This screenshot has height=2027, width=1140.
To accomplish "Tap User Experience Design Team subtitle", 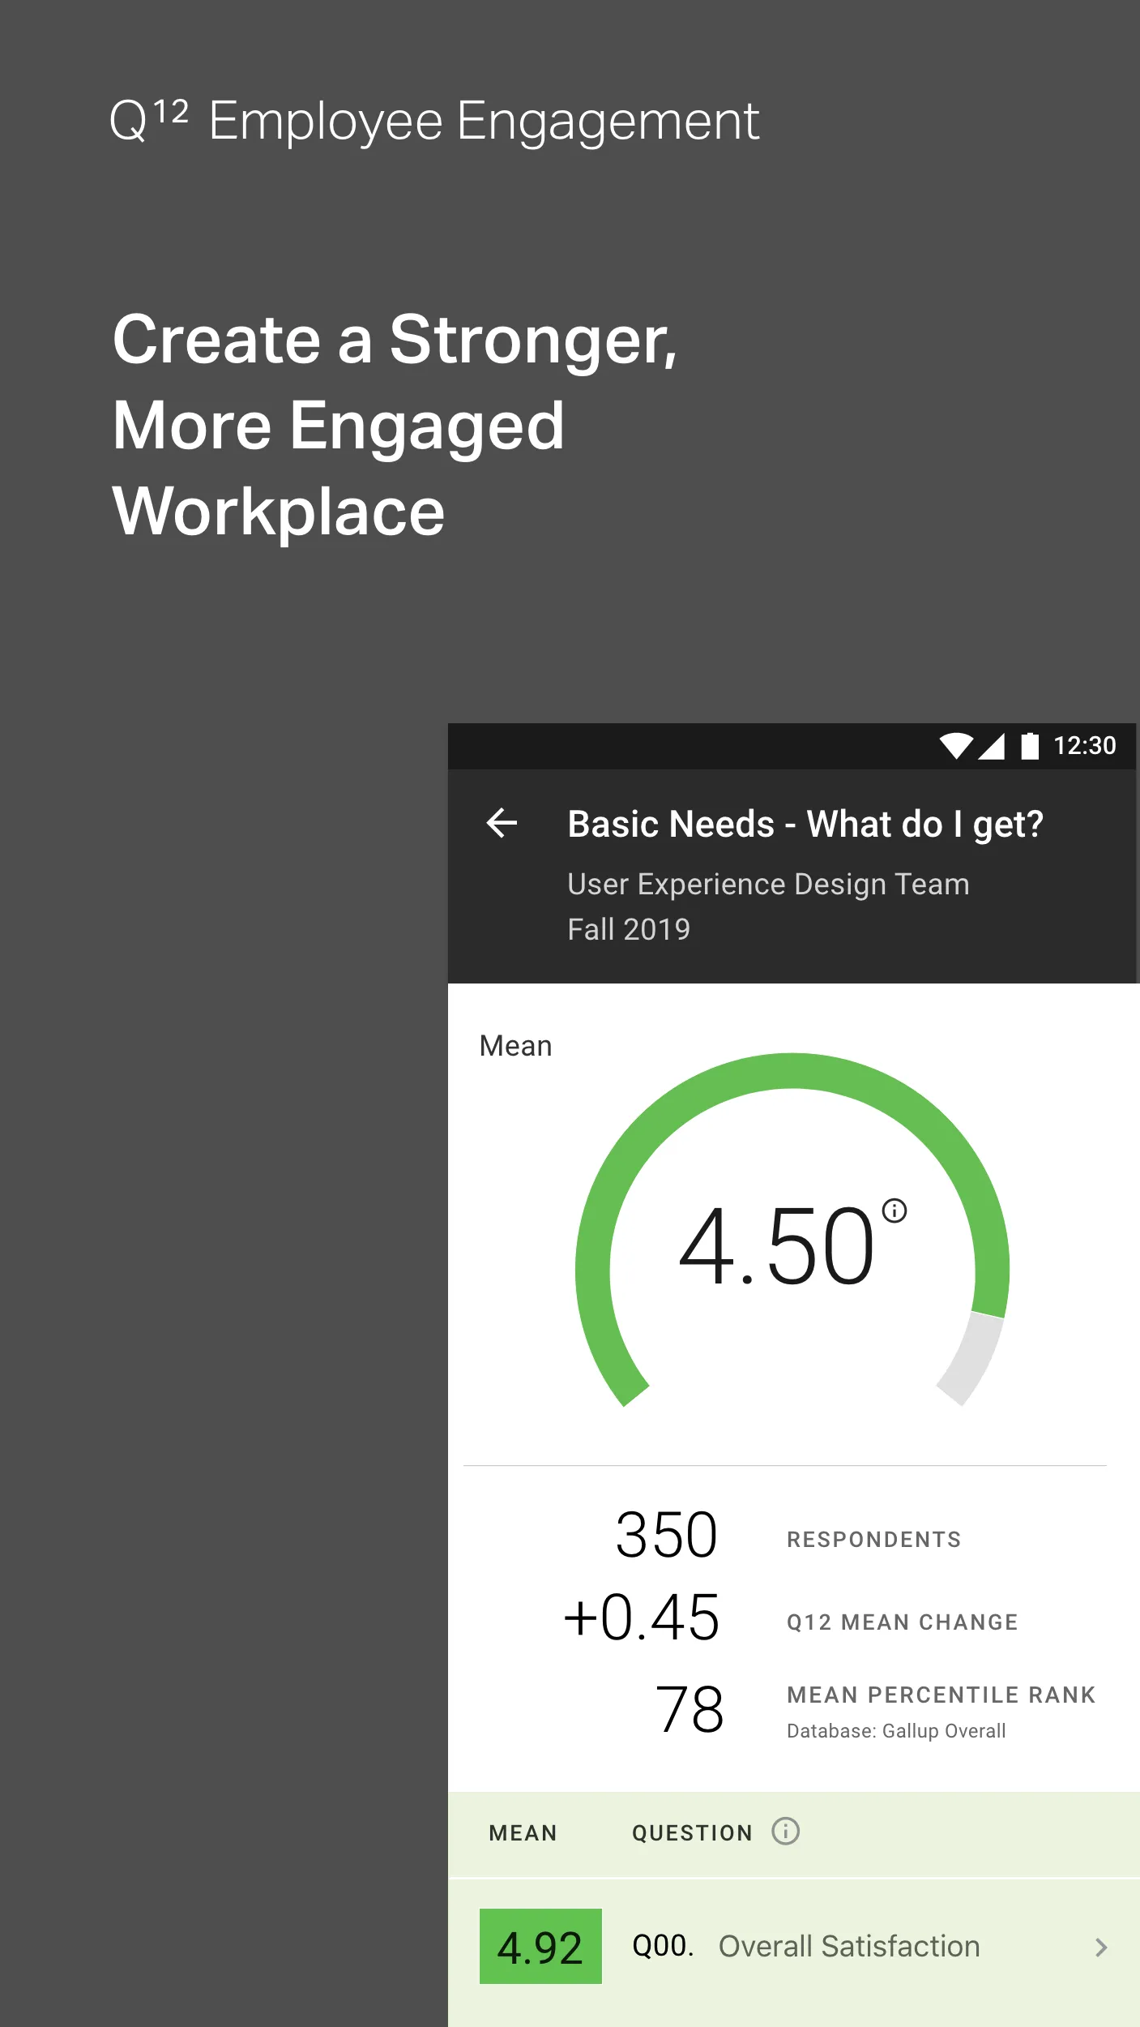I will point(768,885).
